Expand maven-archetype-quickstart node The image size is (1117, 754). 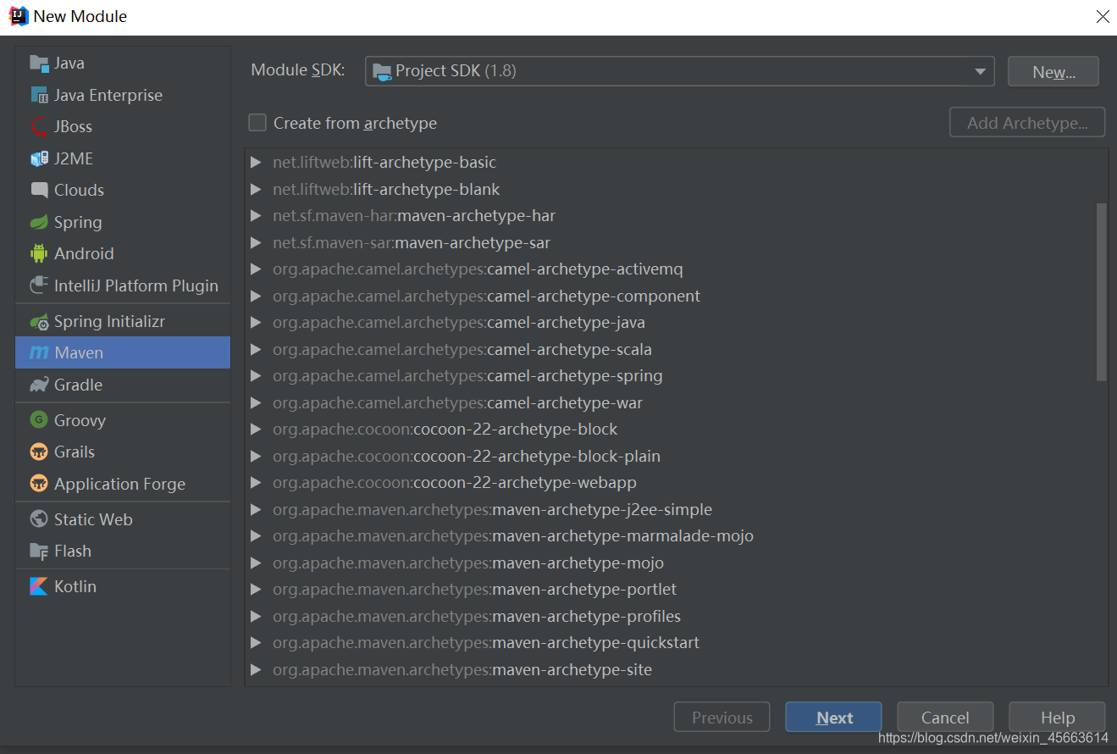point(257,643)
